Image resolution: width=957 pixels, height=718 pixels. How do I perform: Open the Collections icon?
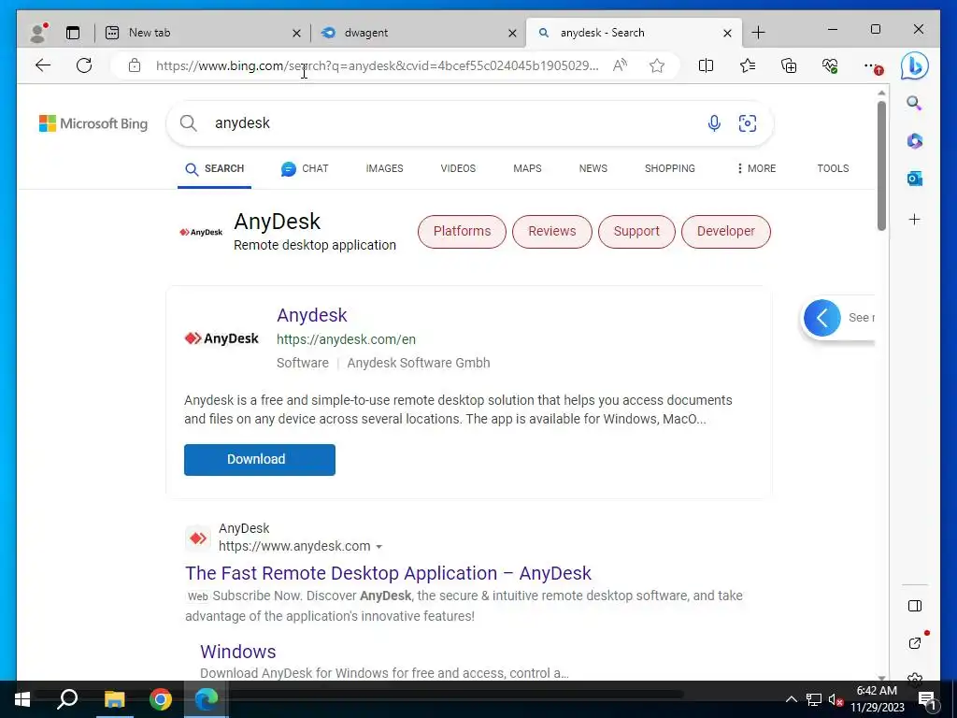pos(789,65)
